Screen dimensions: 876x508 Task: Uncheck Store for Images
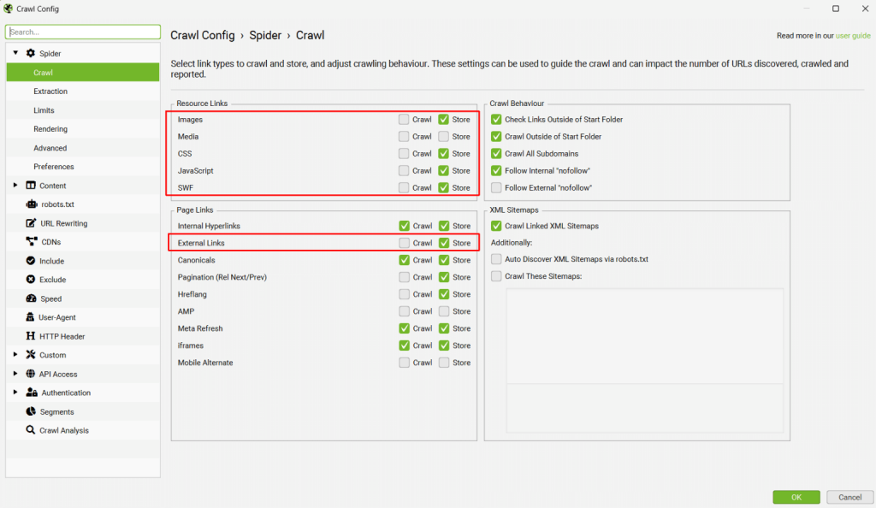pos(444,120)
